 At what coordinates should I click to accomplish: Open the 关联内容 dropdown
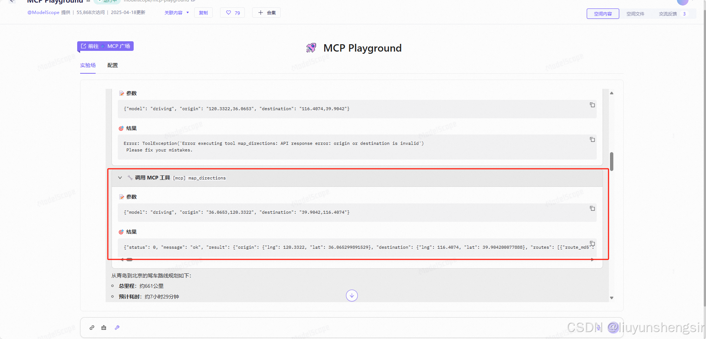click(x=176, y=13)
